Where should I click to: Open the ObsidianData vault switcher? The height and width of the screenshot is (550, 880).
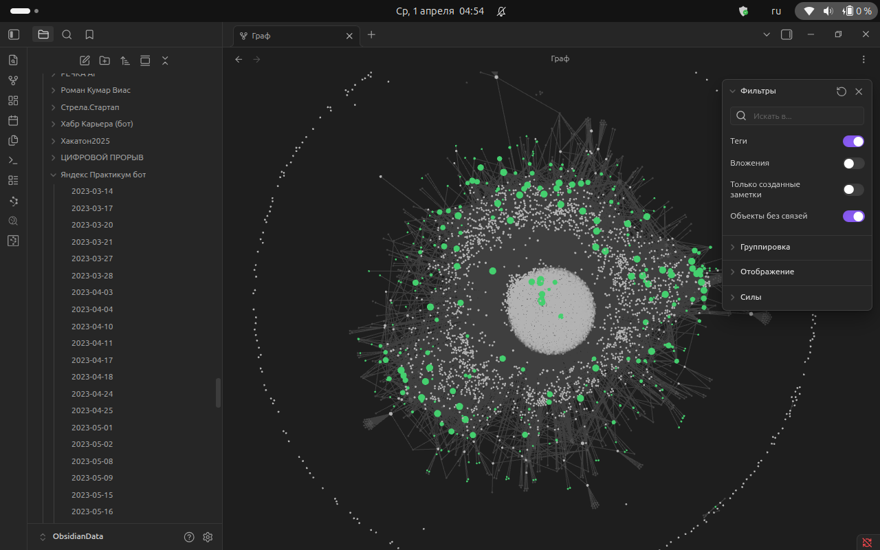coord(77,536)
